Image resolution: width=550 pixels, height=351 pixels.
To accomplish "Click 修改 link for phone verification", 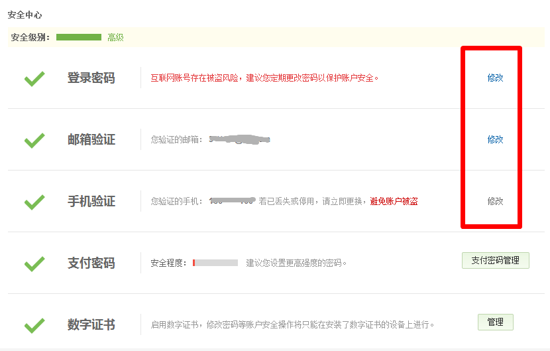I will [495, 201].
